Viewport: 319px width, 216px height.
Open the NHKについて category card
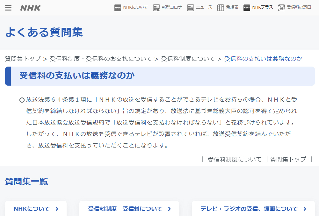tap(36, 209)
